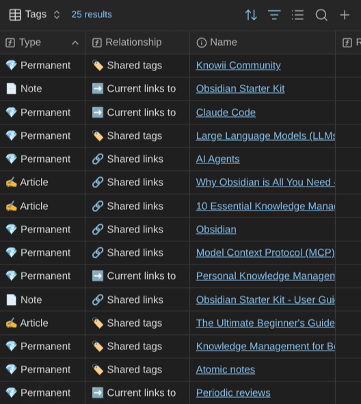Open the Large Language Models link
Viewport: 361px width, 404px height.
[x=265, y=136]
